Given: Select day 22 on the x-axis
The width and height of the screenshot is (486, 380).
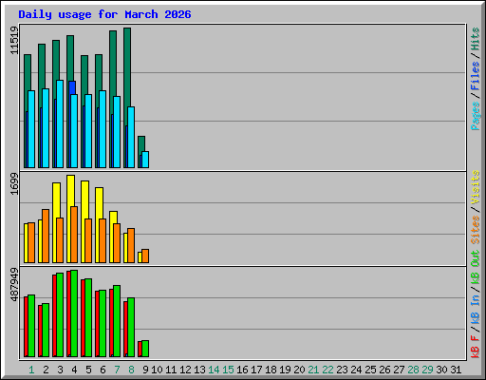Looking at the screenshot, I should coord(327,370).
